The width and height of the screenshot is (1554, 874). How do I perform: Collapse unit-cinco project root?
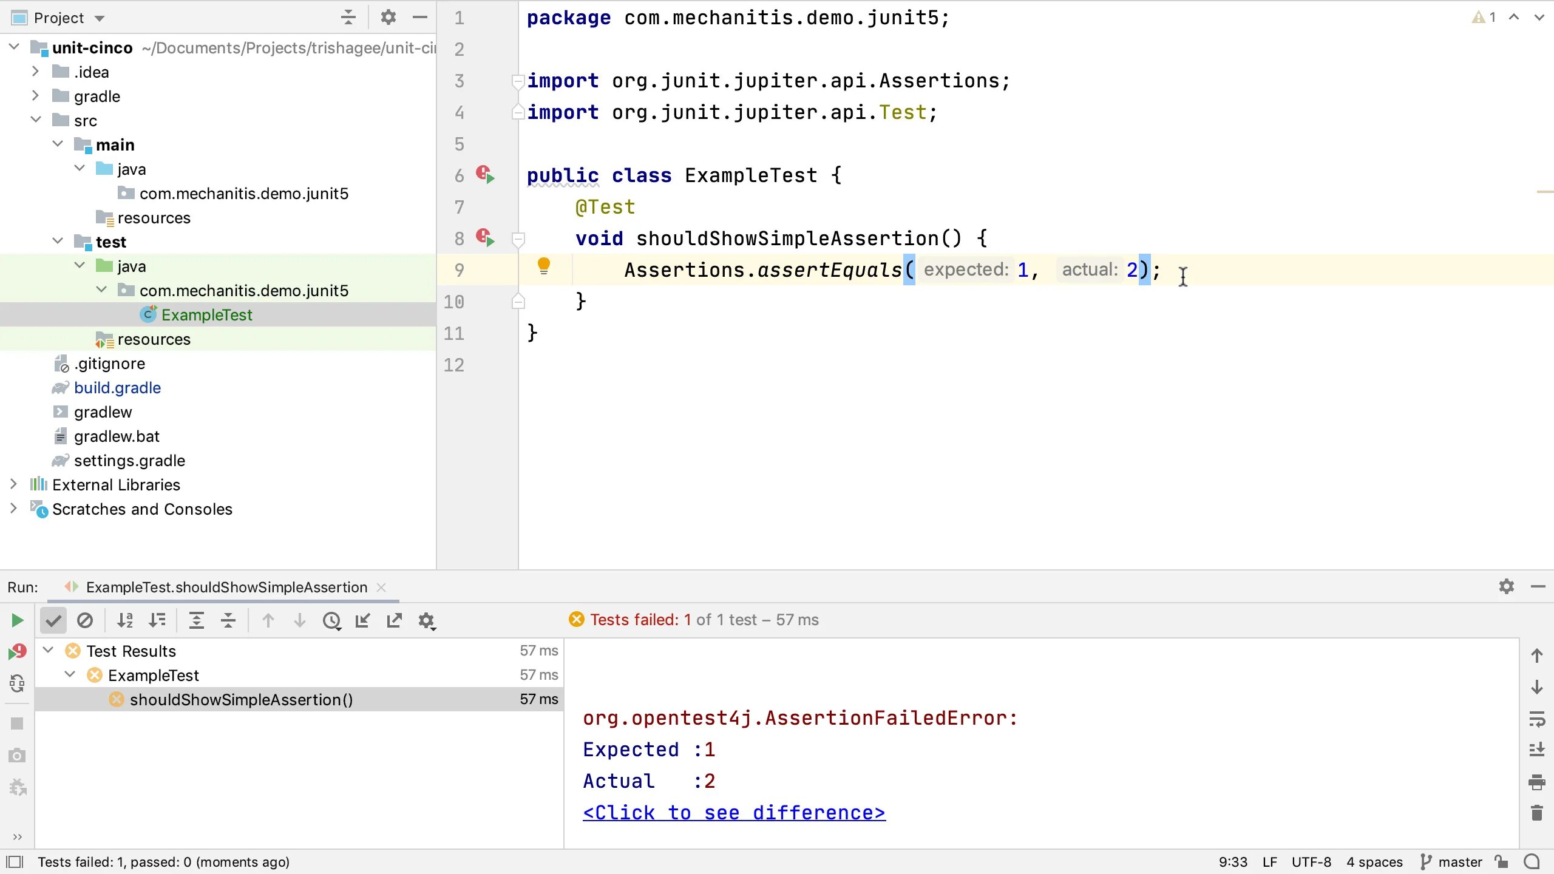[15, 47]
